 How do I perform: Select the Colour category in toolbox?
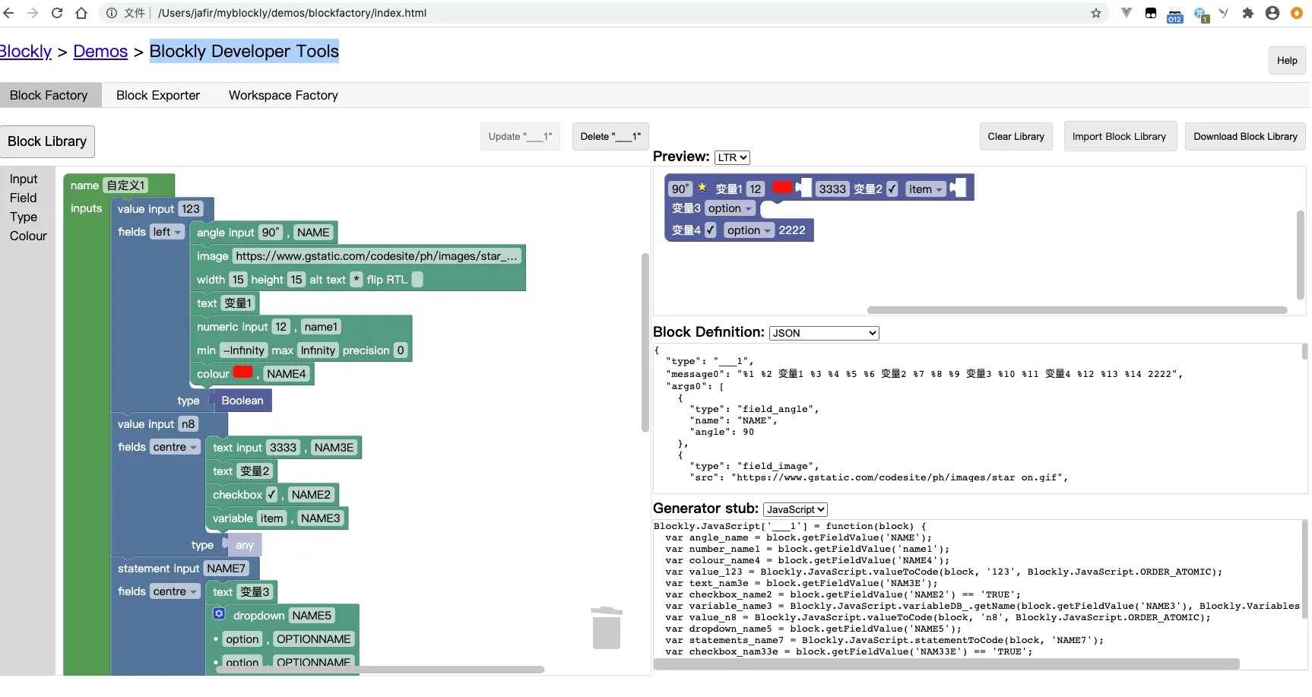pos(28,236)
